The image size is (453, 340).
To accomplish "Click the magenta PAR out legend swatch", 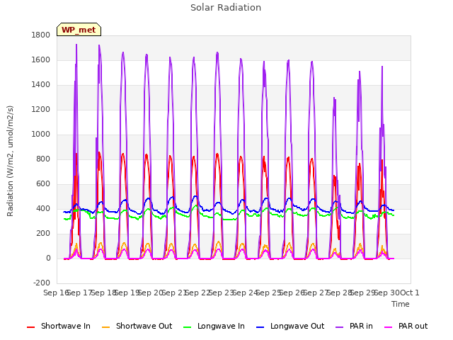I will pyautogui.click(x=389, y=327).
